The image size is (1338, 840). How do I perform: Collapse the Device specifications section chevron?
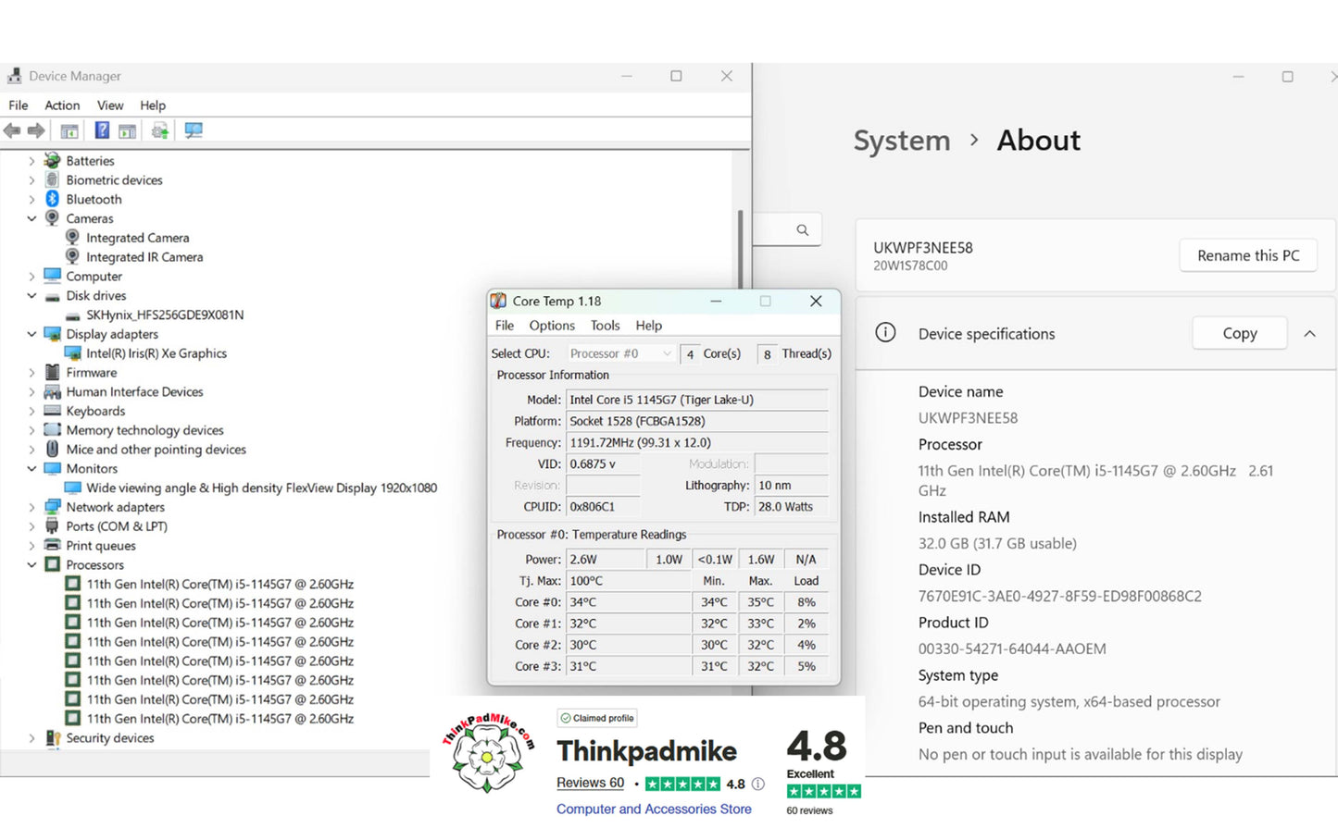(x=1309, y=334)
